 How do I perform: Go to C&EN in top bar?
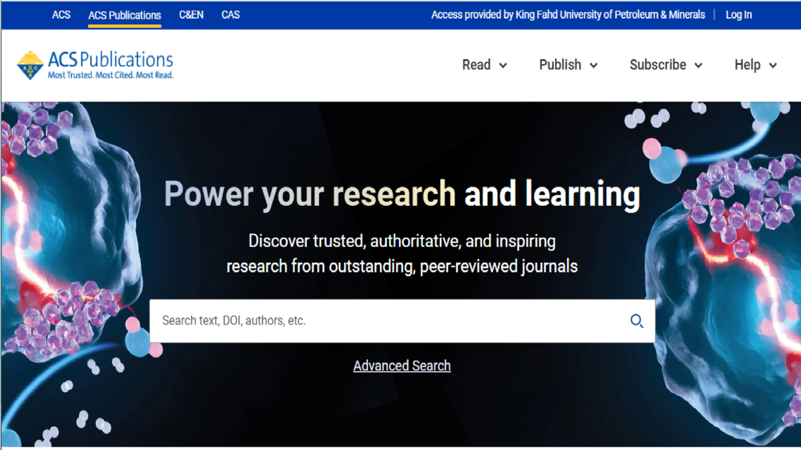pos(192,15)
